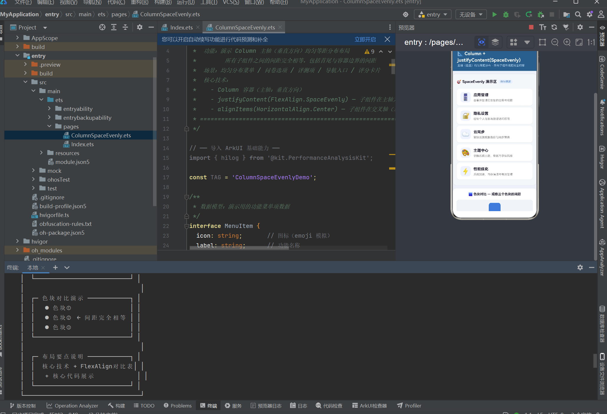
Task: Refresh the previewer
Action: click(x=554, y=27)
